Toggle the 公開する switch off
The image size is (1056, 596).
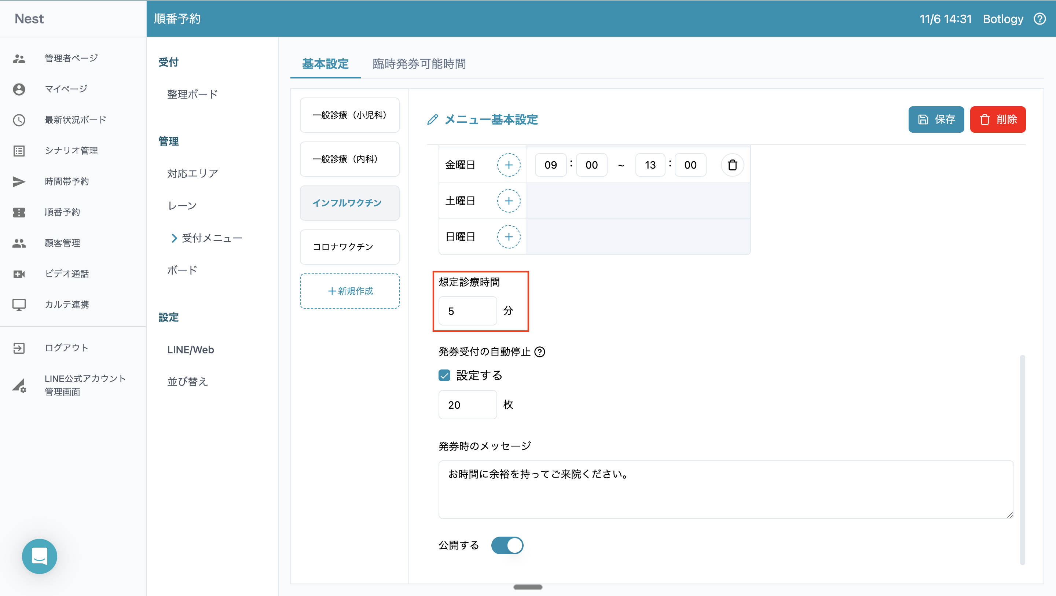click(x=507, y=545)
